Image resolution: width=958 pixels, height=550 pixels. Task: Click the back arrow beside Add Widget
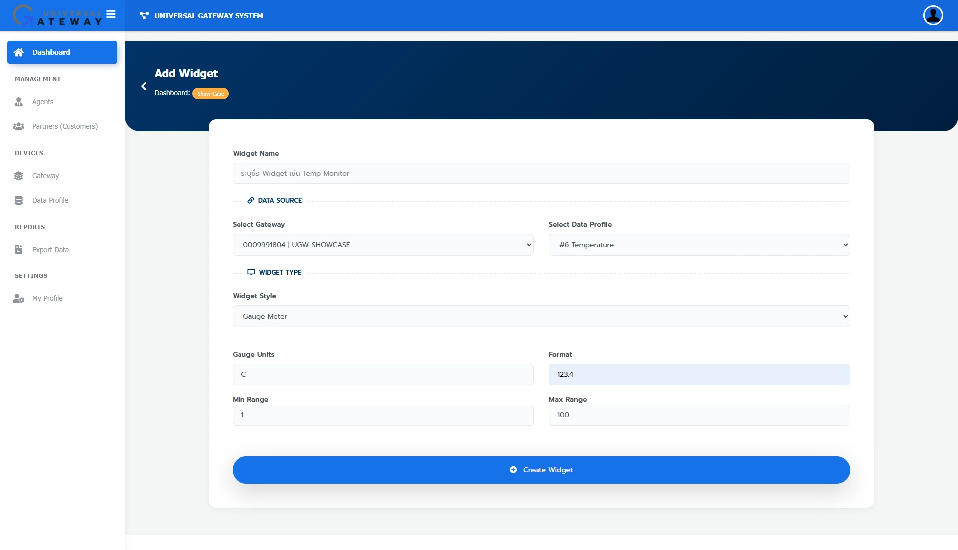pyautogui.click(x=144, y=86)
